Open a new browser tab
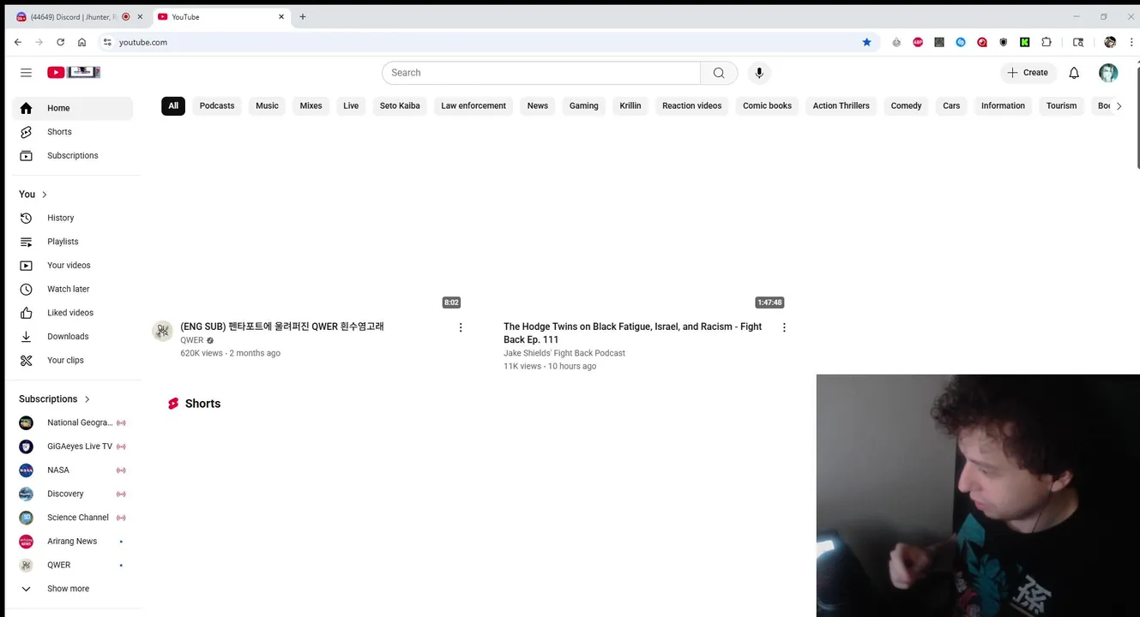 click(x=303, y=16)
